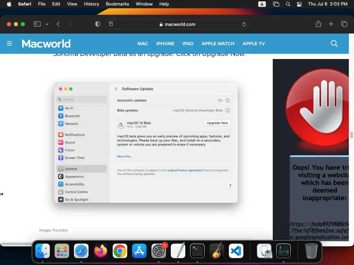The image size is (354, 265).
Task: Open the Window menu
Action: tap(144, 4)
